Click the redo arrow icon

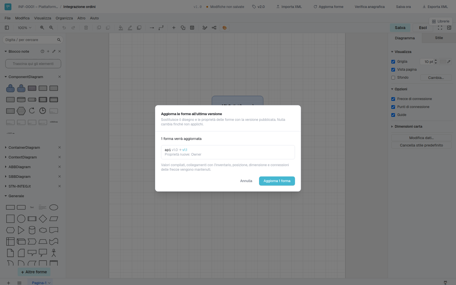tap(73, 28)
